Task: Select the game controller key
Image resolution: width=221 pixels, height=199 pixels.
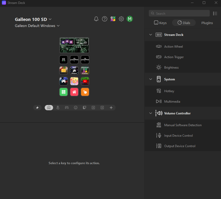Action: [64, 81]
